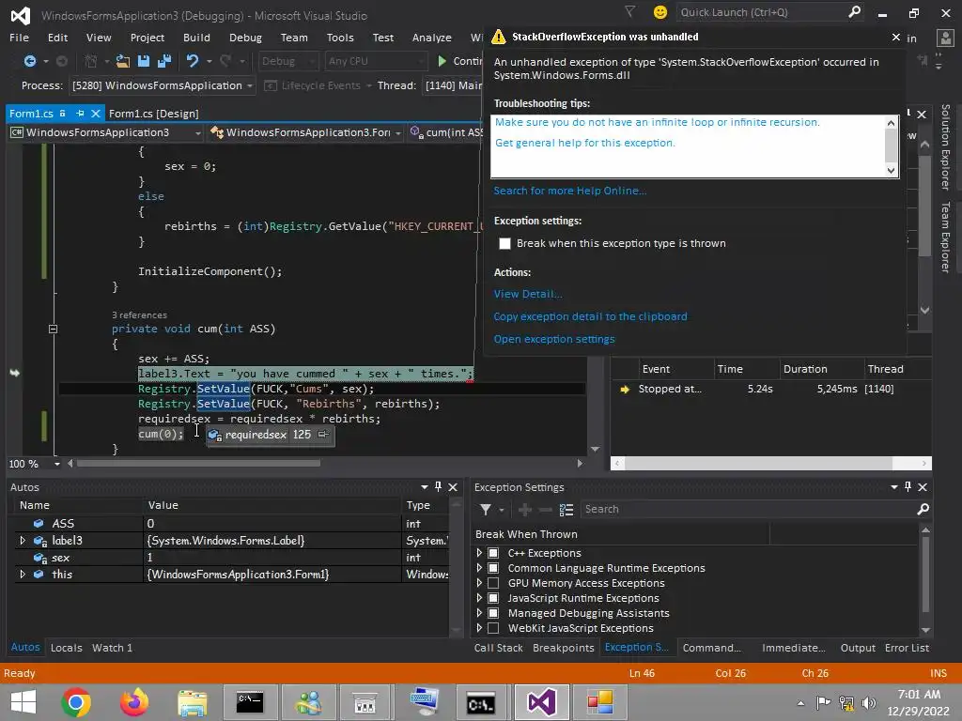
Task: Toggle JavaScript Runtime Exceptions checkbox
Action: (493, 598)
